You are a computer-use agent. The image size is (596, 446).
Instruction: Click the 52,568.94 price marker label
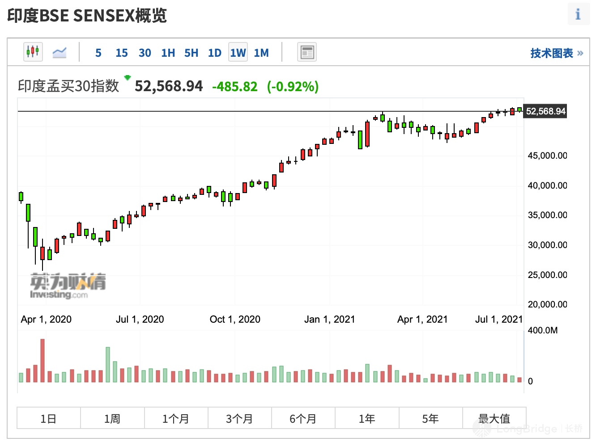point(545,111)
